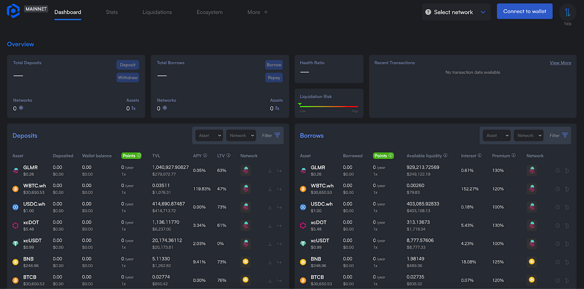
Task: Open the Ecosystem tab
Action: pos(209,12)
